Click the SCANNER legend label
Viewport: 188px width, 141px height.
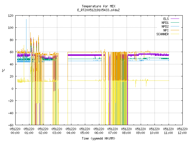tap(162, 34)
